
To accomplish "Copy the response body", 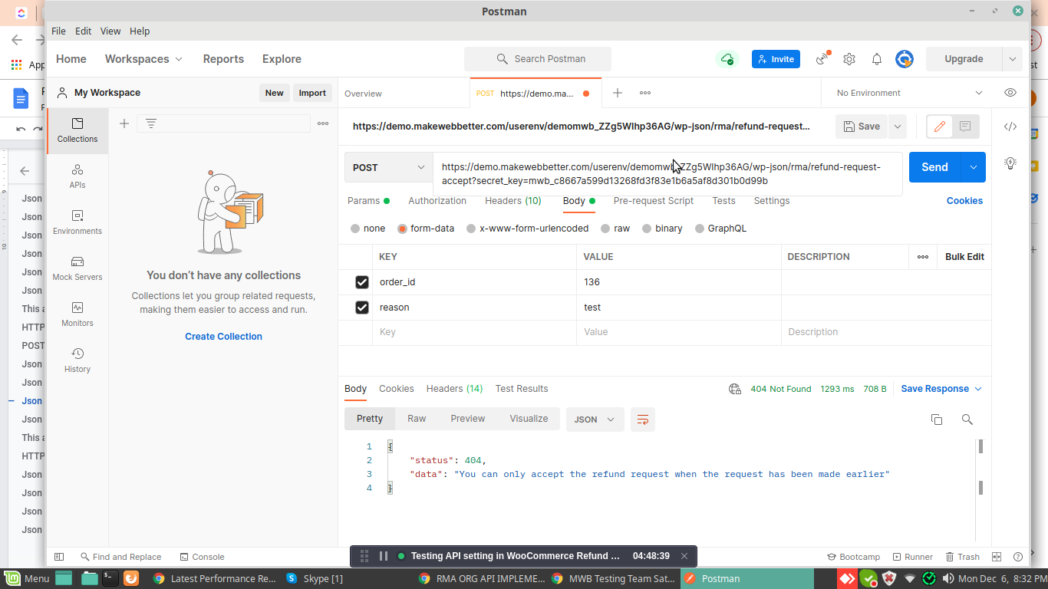I will coord(936,420).
